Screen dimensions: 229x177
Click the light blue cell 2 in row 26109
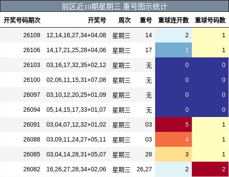click(x=173, y=35)
